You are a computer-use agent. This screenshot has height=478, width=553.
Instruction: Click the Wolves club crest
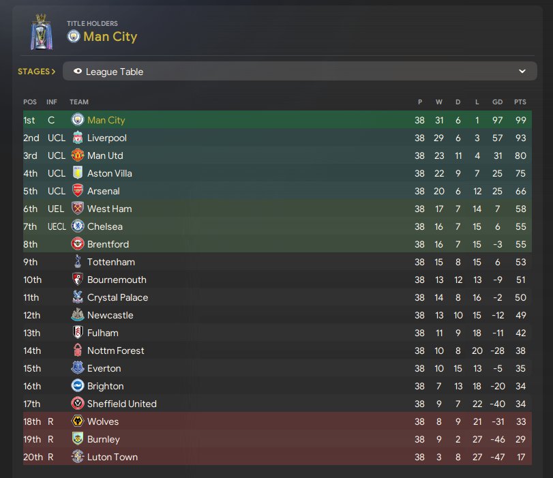(x=78, y=421)
